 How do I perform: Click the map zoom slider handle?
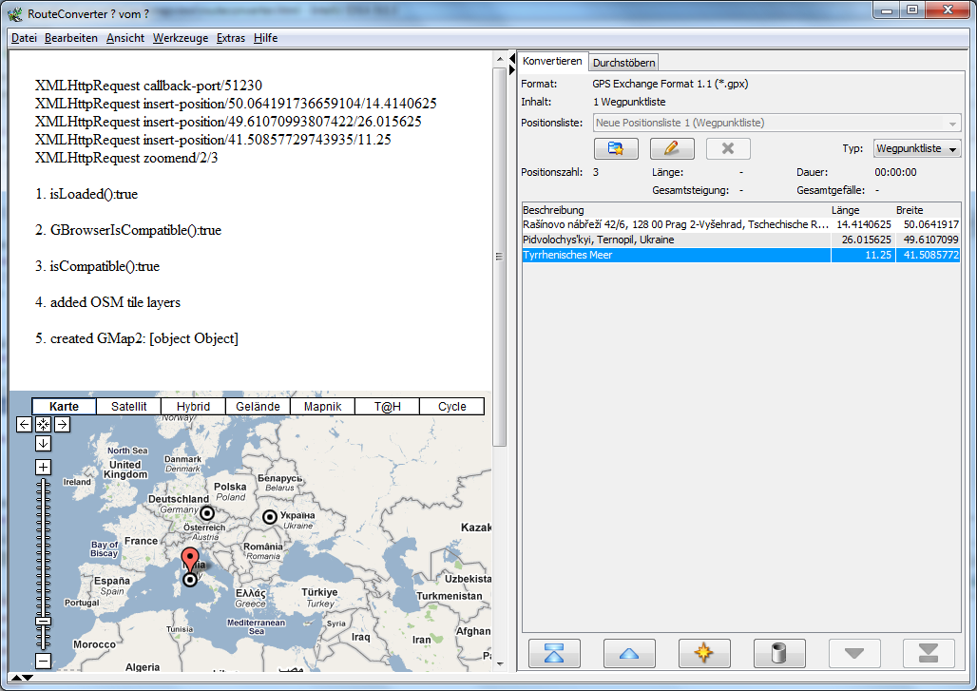(43, 621)
